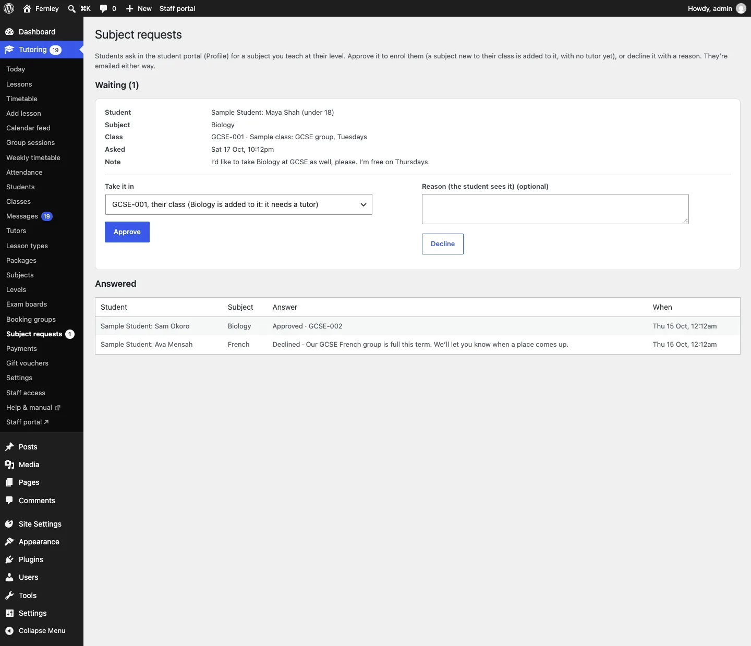Click the Tutoring graduation cap icon
The width and height of the screenshot is (751, 646).
pyautogui.click(x=9, y=50)
